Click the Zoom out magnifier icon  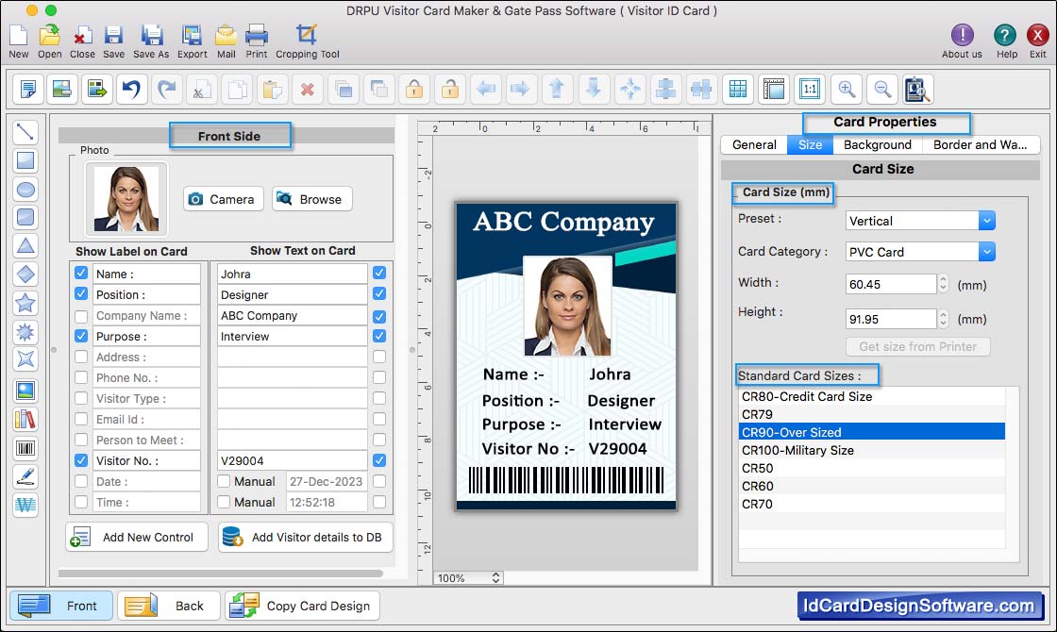coord(882,89)
